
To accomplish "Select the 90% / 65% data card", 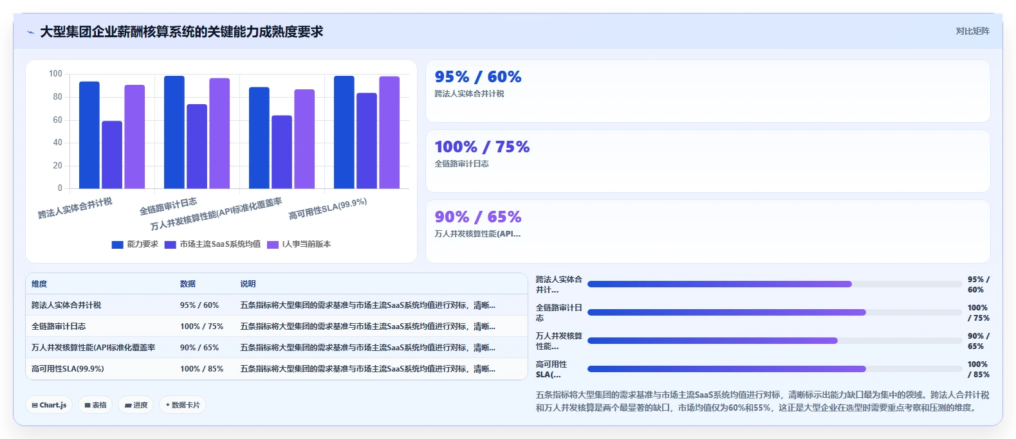I will pyautogui.click(x=708, y=231).
